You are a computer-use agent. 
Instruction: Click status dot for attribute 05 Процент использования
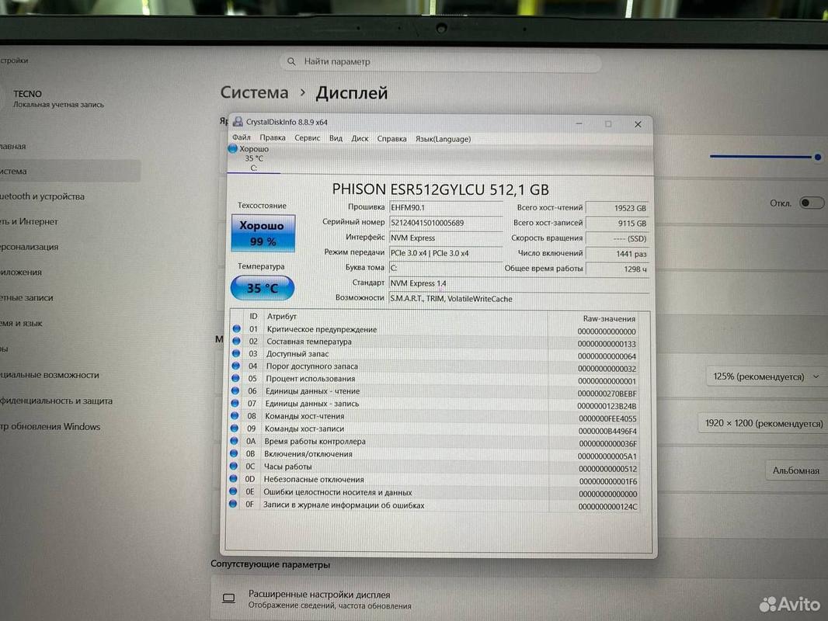click(235, 378)
